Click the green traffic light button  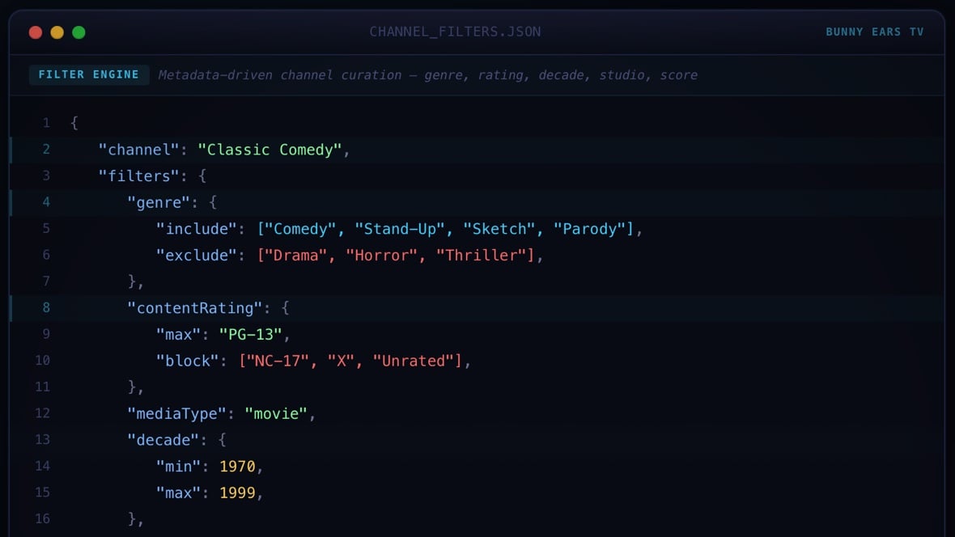[x=79, y=32]
